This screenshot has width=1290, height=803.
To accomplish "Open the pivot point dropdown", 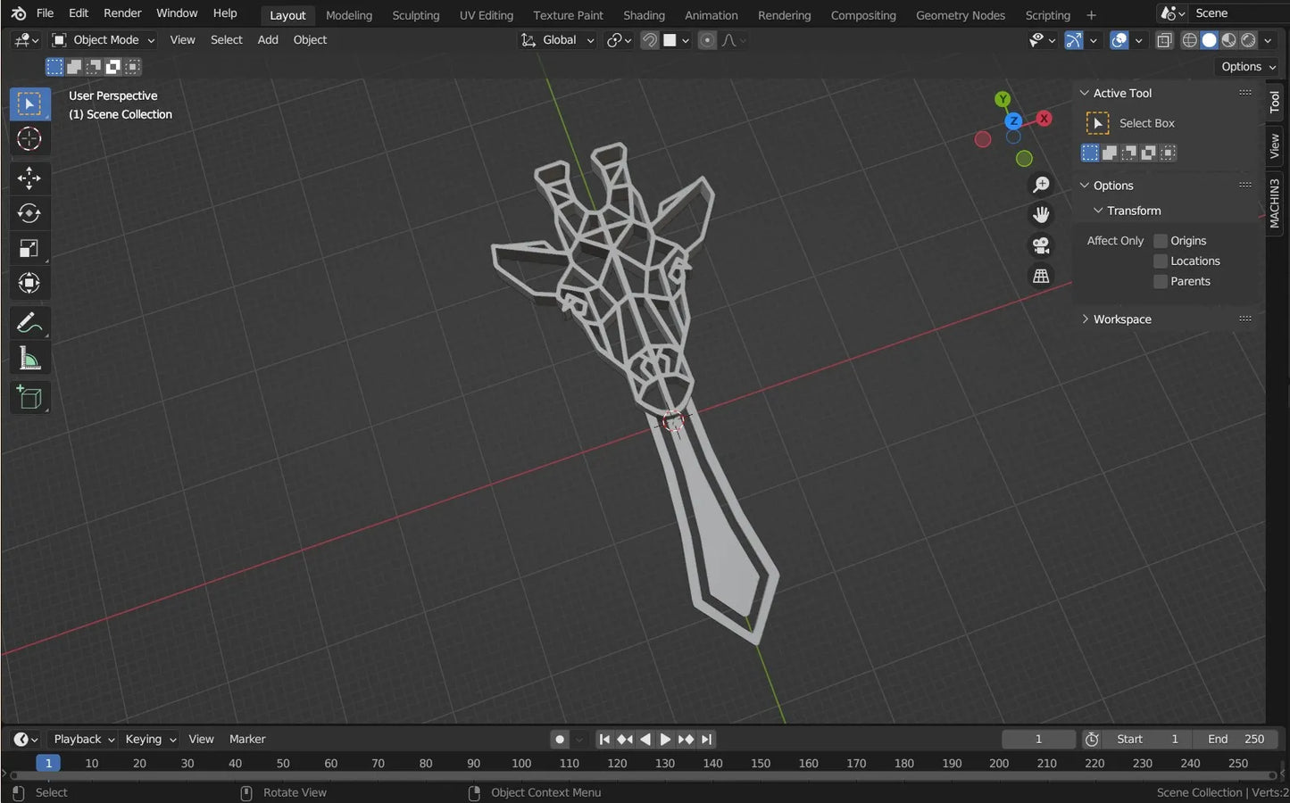I will coord(619,40).
